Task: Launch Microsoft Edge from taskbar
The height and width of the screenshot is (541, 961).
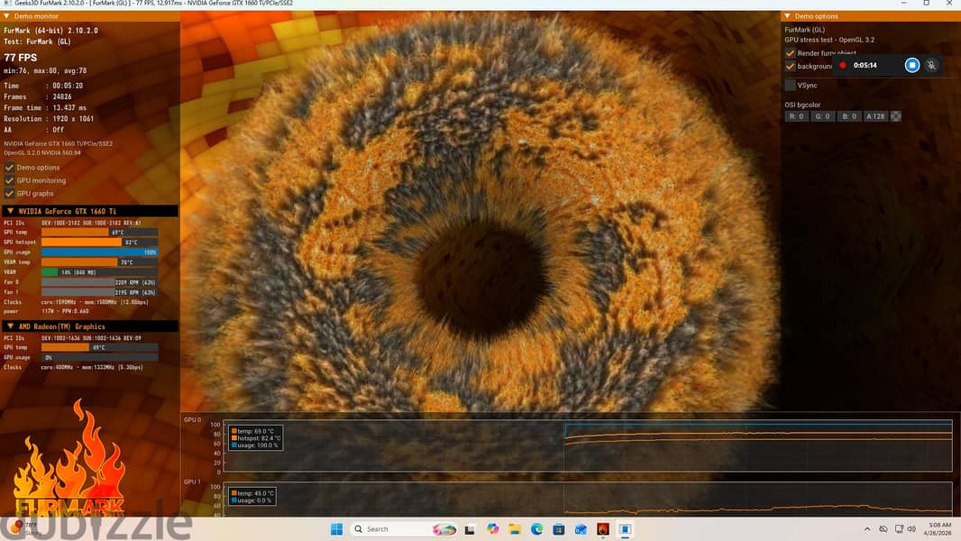Action: (x=537, y=529)
